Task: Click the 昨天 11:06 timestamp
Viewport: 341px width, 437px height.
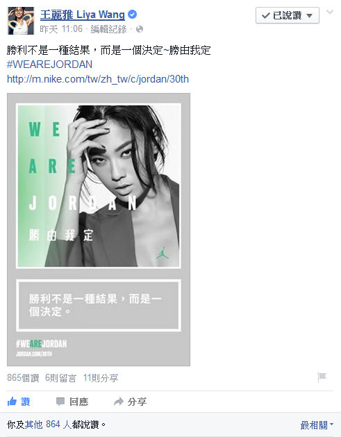Action: pos(61,29)
